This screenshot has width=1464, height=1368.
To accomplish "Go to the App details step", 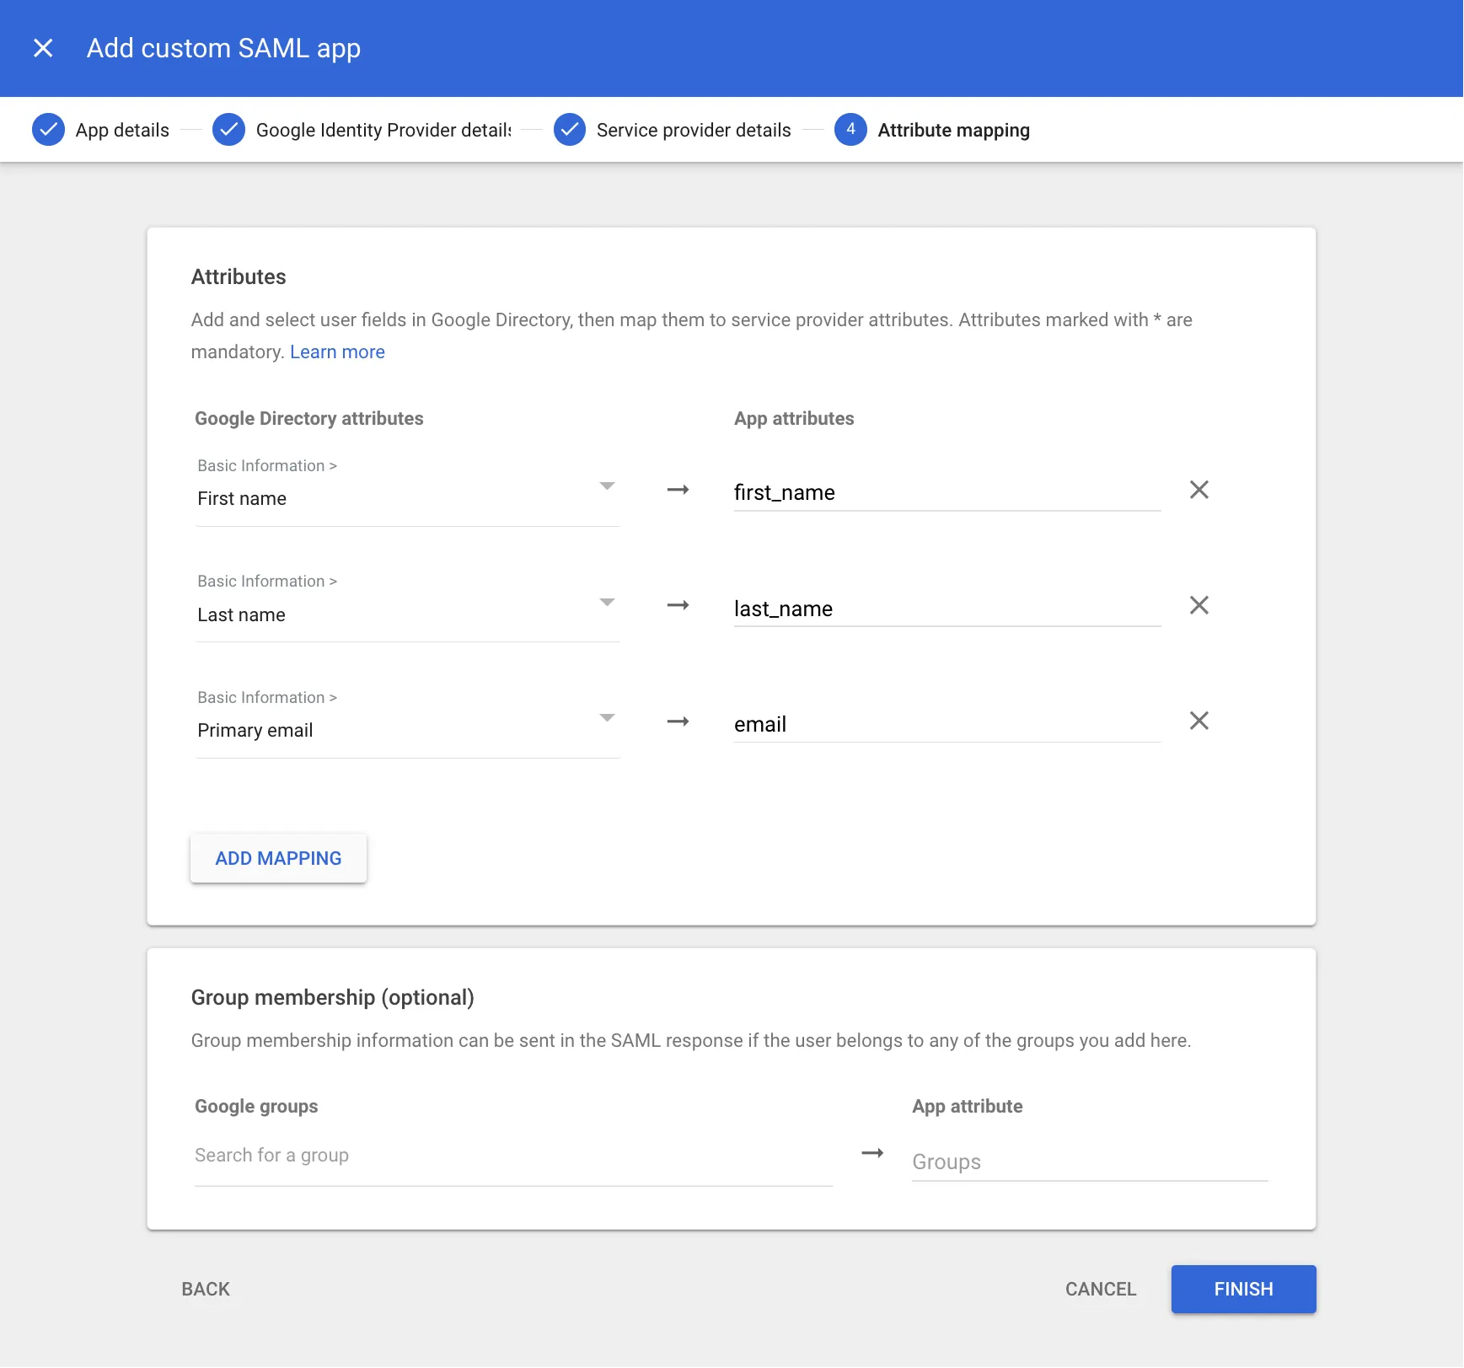I will click(x=122, y=130).
